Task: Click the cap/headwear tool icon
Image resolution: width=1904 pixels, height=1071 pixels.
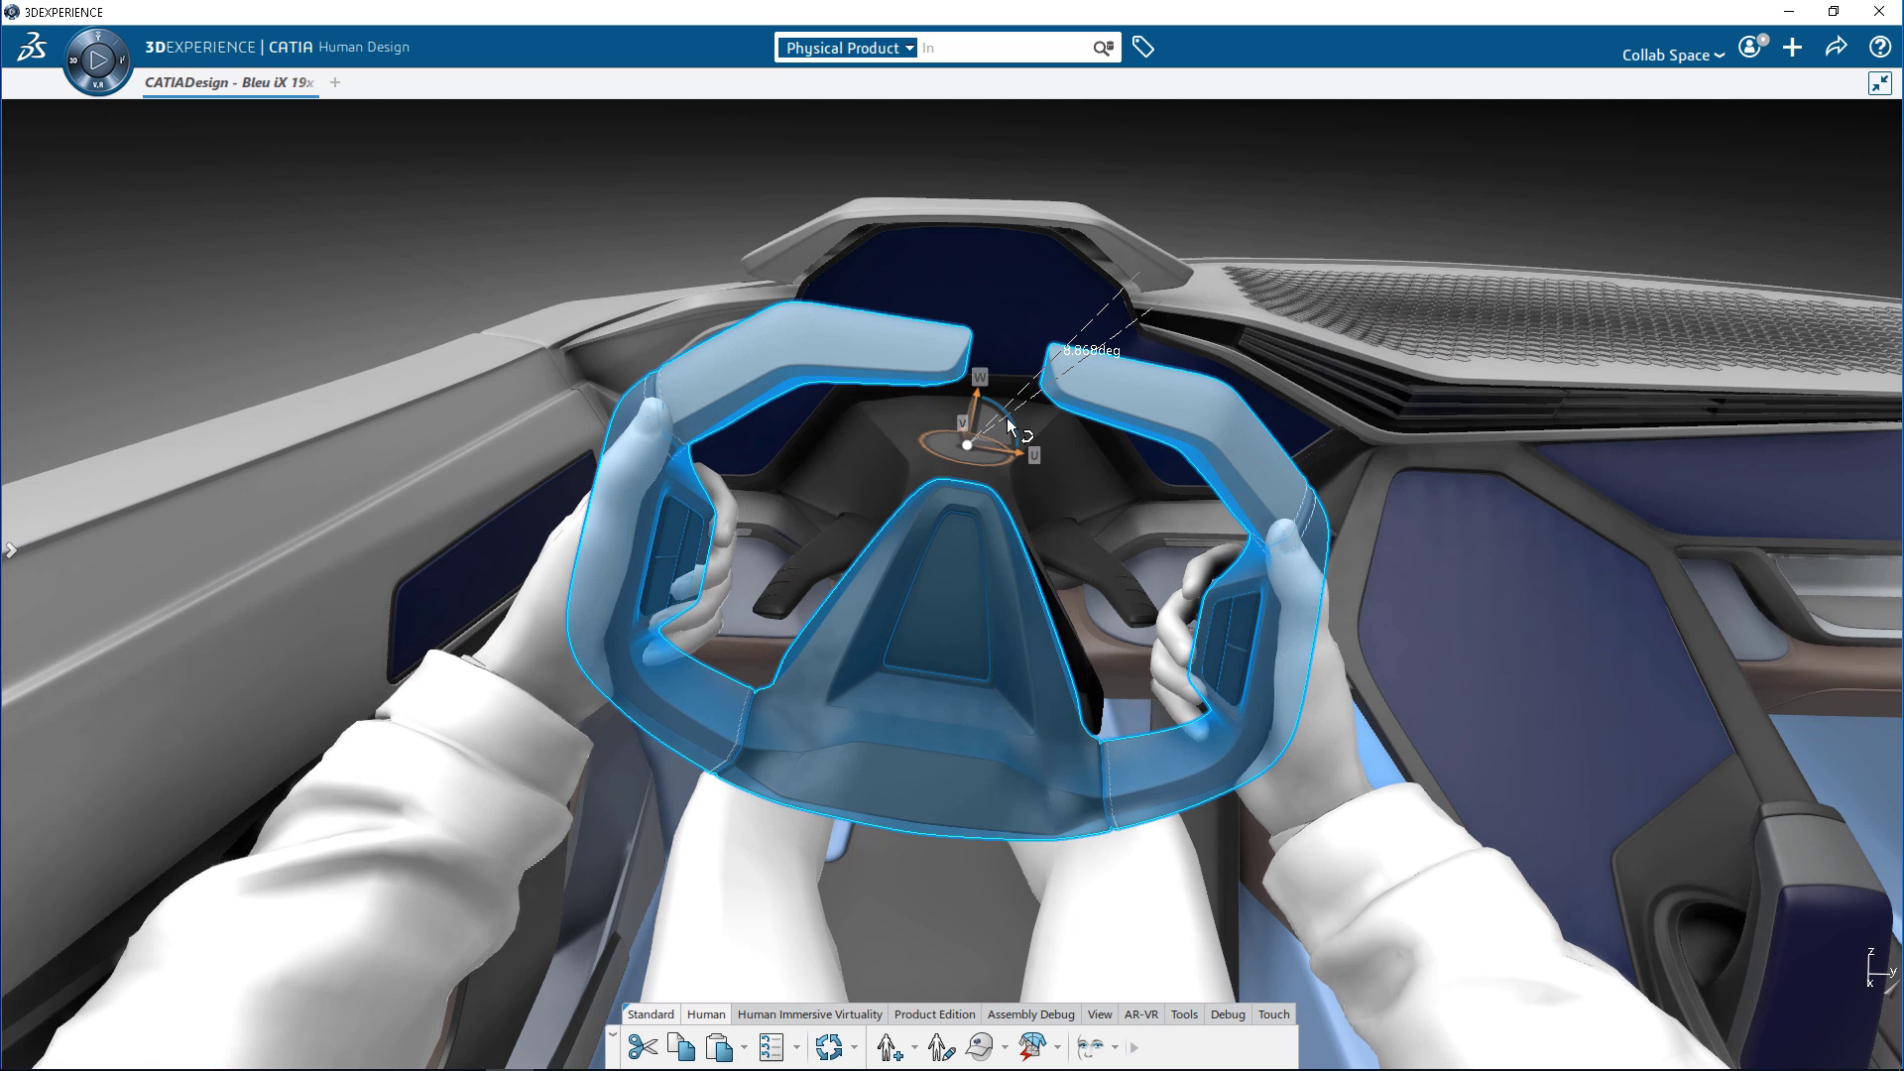Action: point(979,1047)
